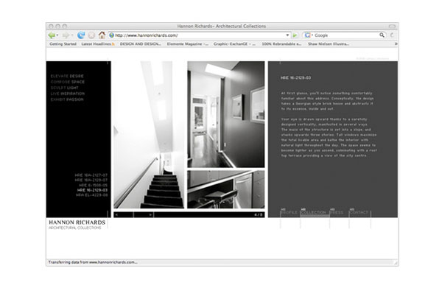Expand the URL history dropdown arrow
442x291 pixels.
287,35
